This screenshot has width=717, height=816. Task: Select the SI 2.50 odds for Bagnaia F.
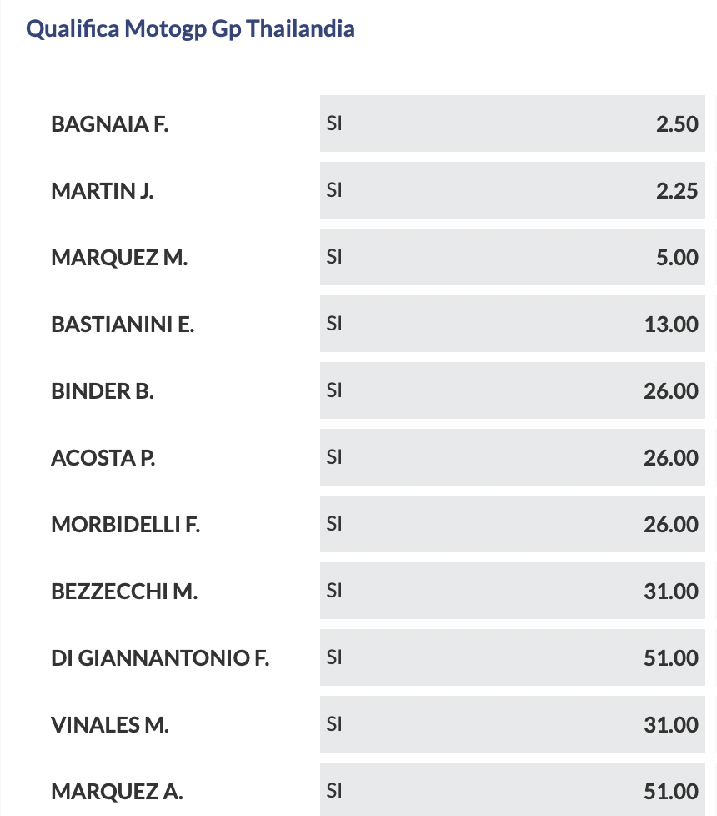512,123
